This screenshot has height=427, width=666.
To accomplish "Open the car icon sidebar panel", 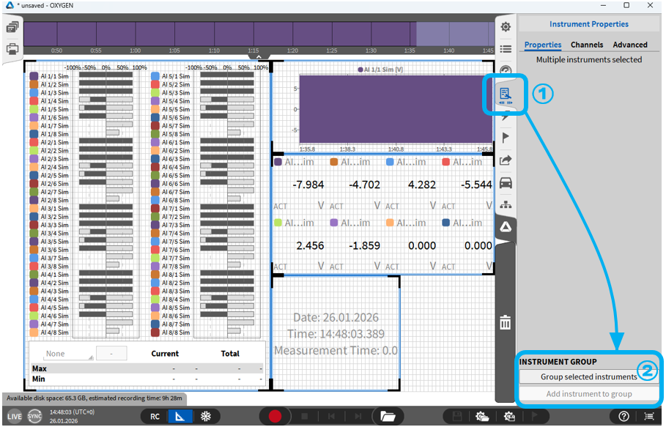I will click(505, 183).
